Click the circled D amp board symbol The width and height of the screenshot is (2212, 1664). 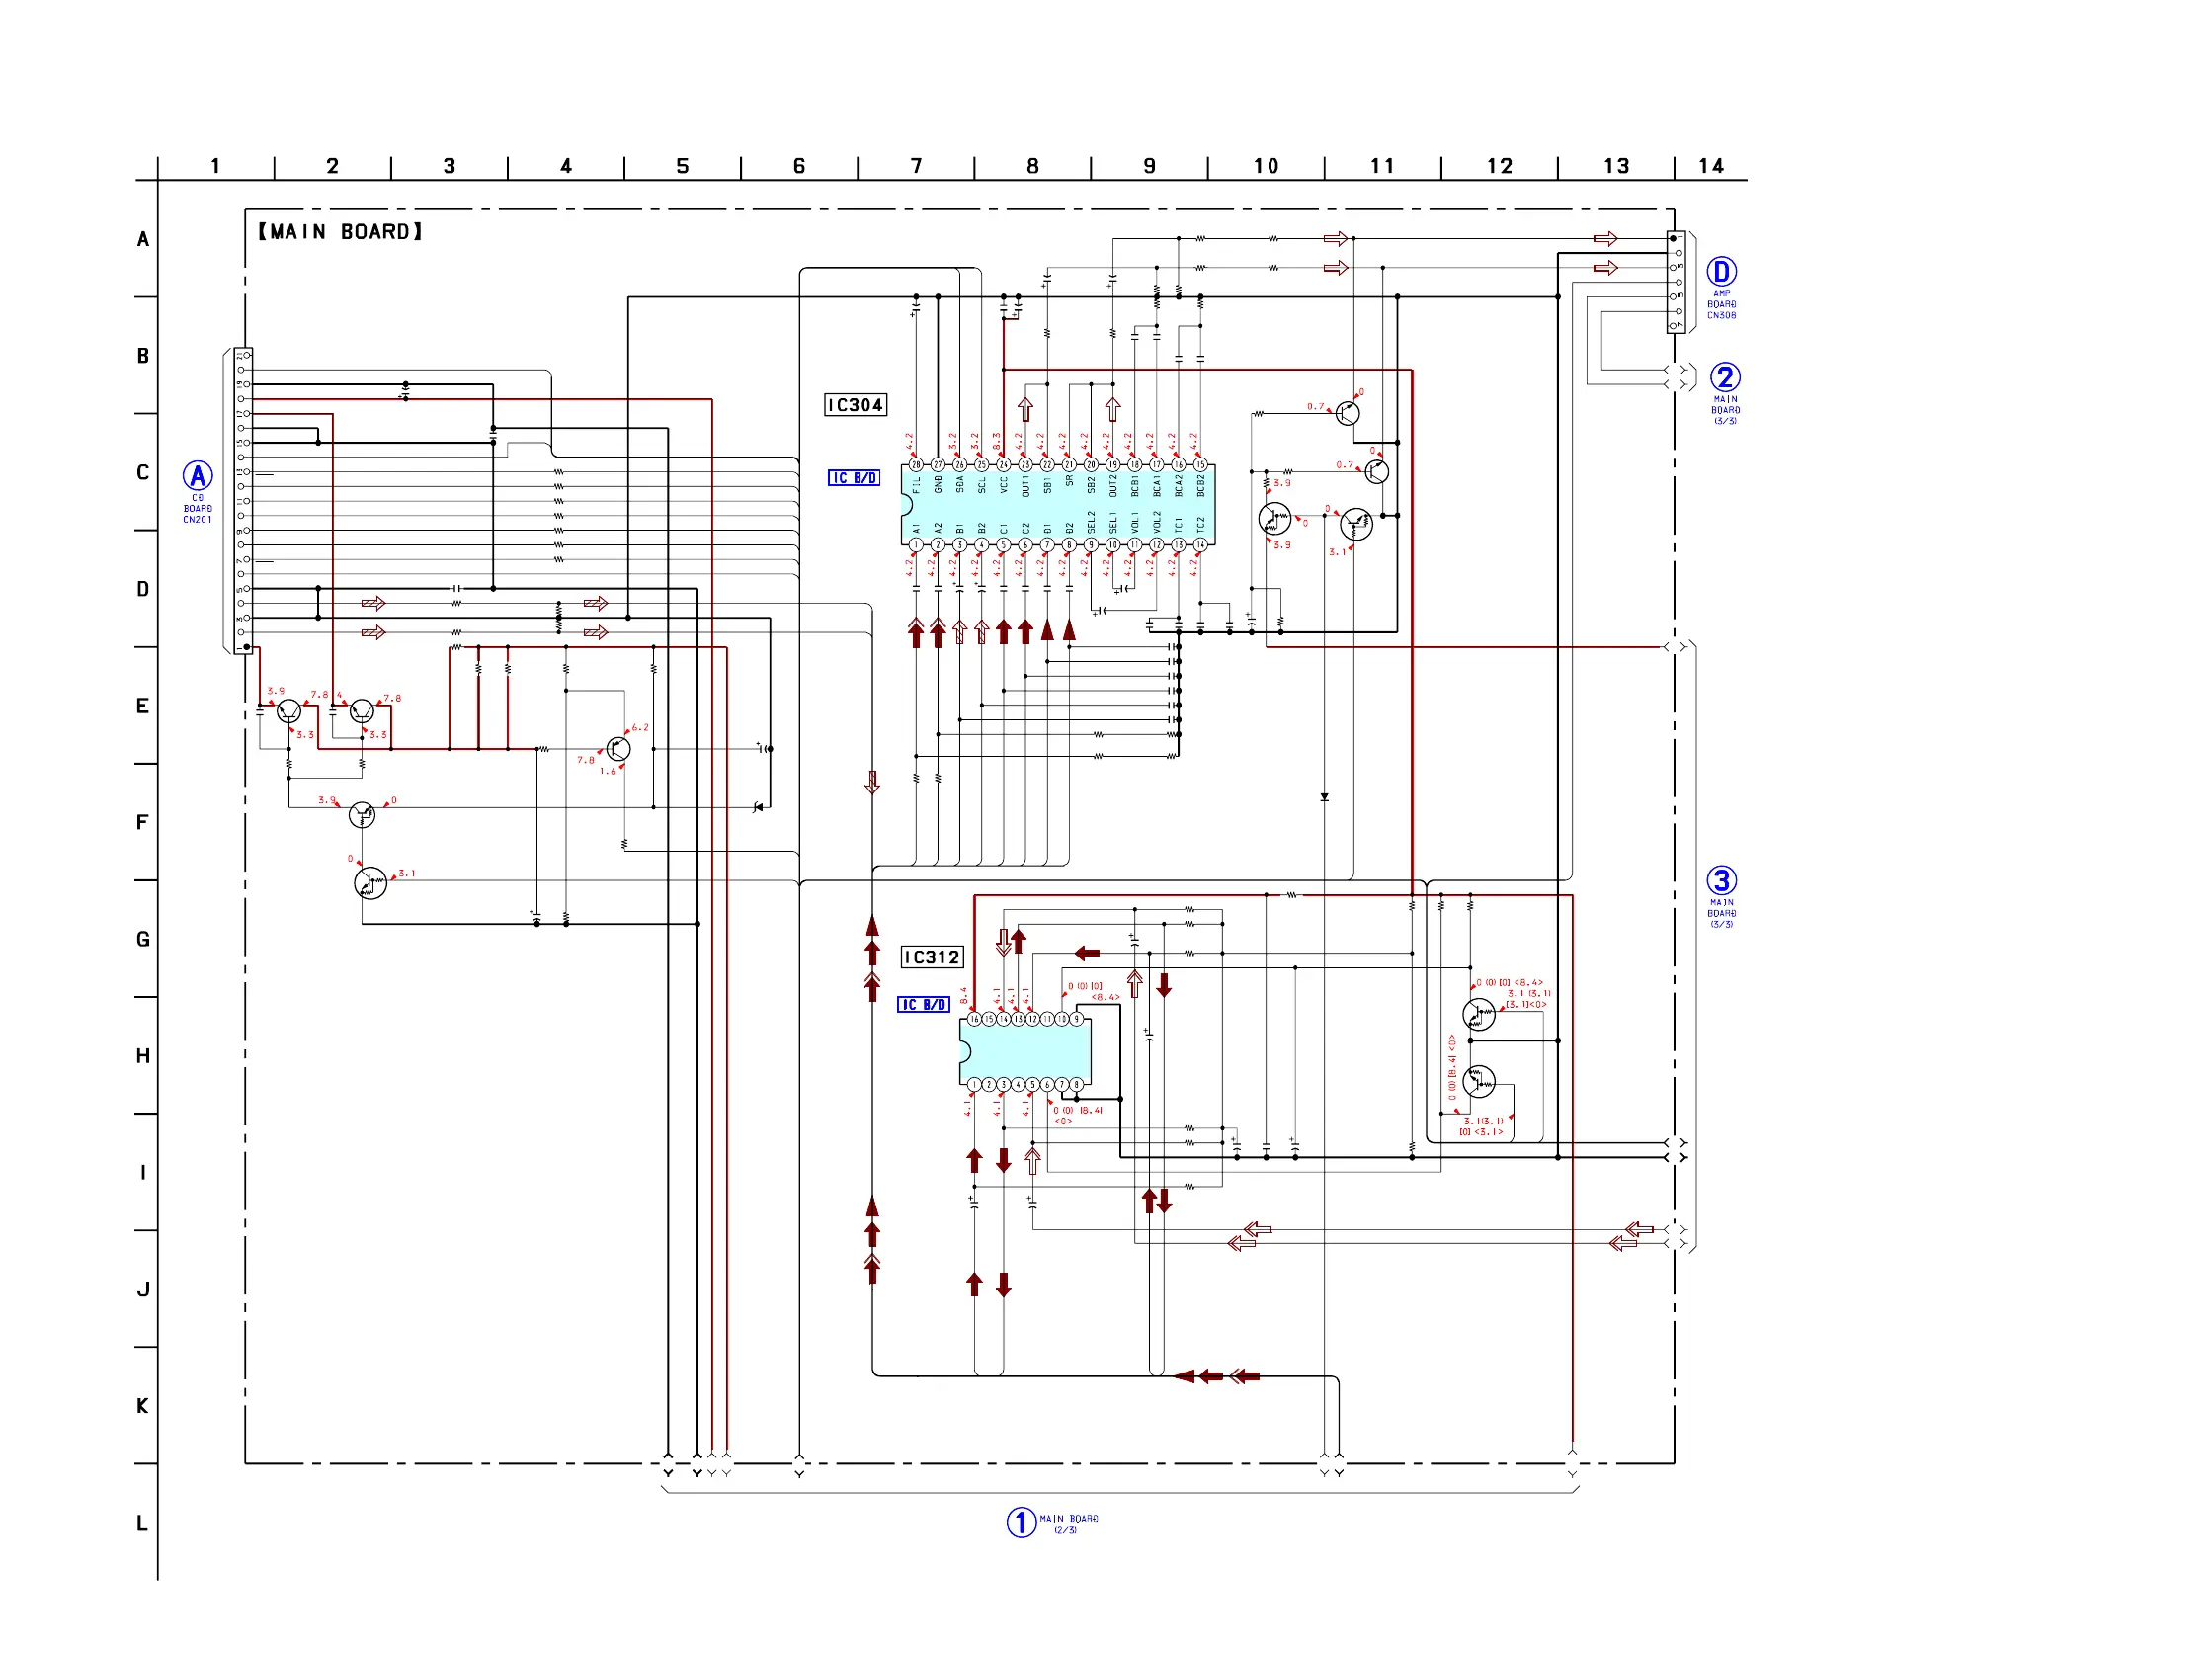click(1721, 272)
